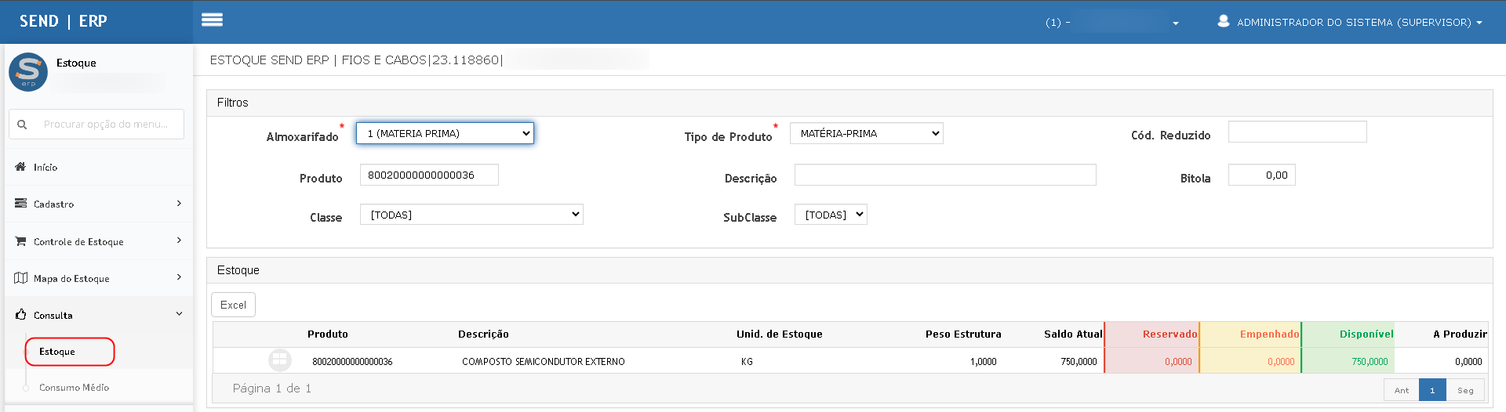The image size is (1506, 412).
Task: Open the Almoxarifado dropdown
Action: point(445,133)
